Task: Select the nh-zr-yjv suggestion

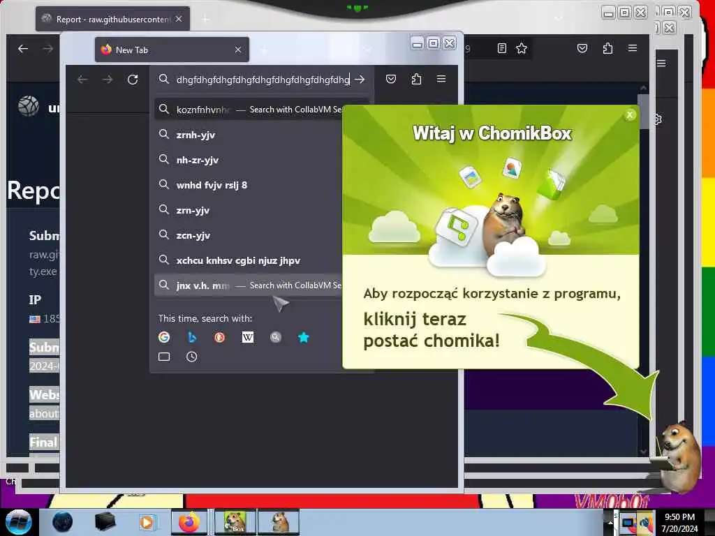Action: click(x=249, y=160)
